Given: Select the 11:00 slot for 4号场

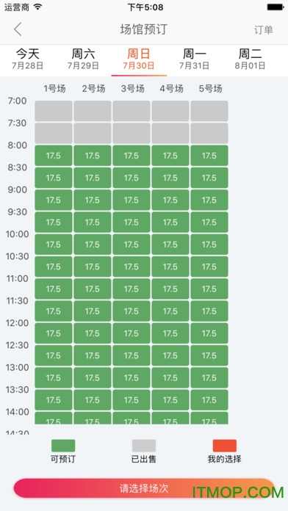Looking at the screenshot, I should [170, 289].
